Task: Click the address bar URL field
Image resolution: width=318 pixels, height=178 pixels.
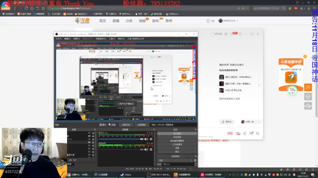Action: click(142, 8)
